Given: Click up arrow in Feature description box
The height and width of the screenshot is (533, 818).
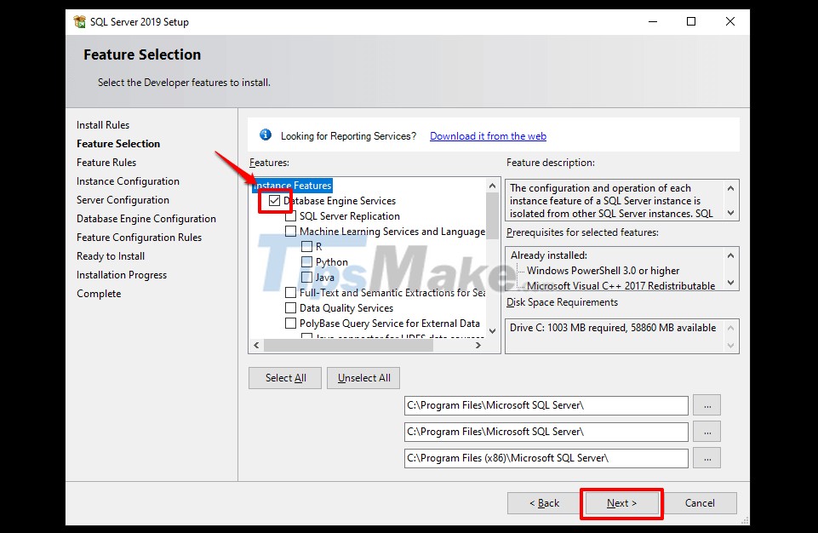Looking at the screenshot, I should click(x=730, y=188).
